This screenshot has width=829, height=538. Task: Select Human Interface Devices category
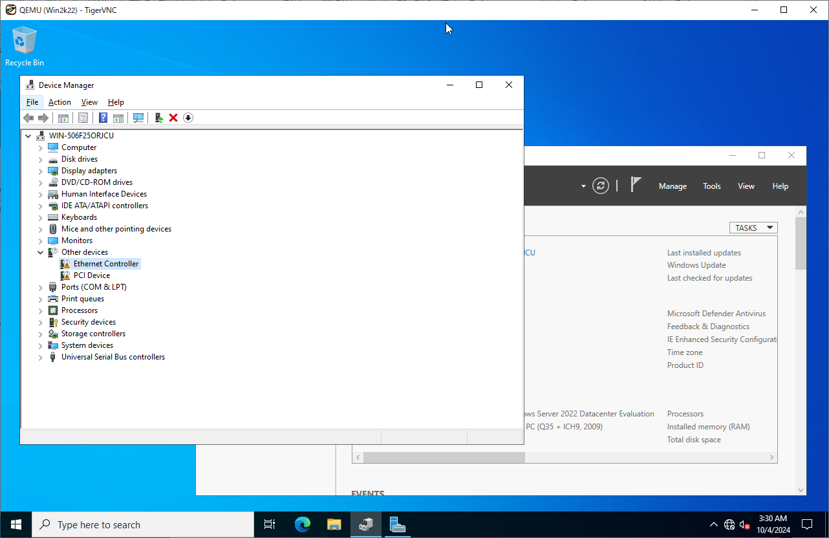click(x=104, y=194)
